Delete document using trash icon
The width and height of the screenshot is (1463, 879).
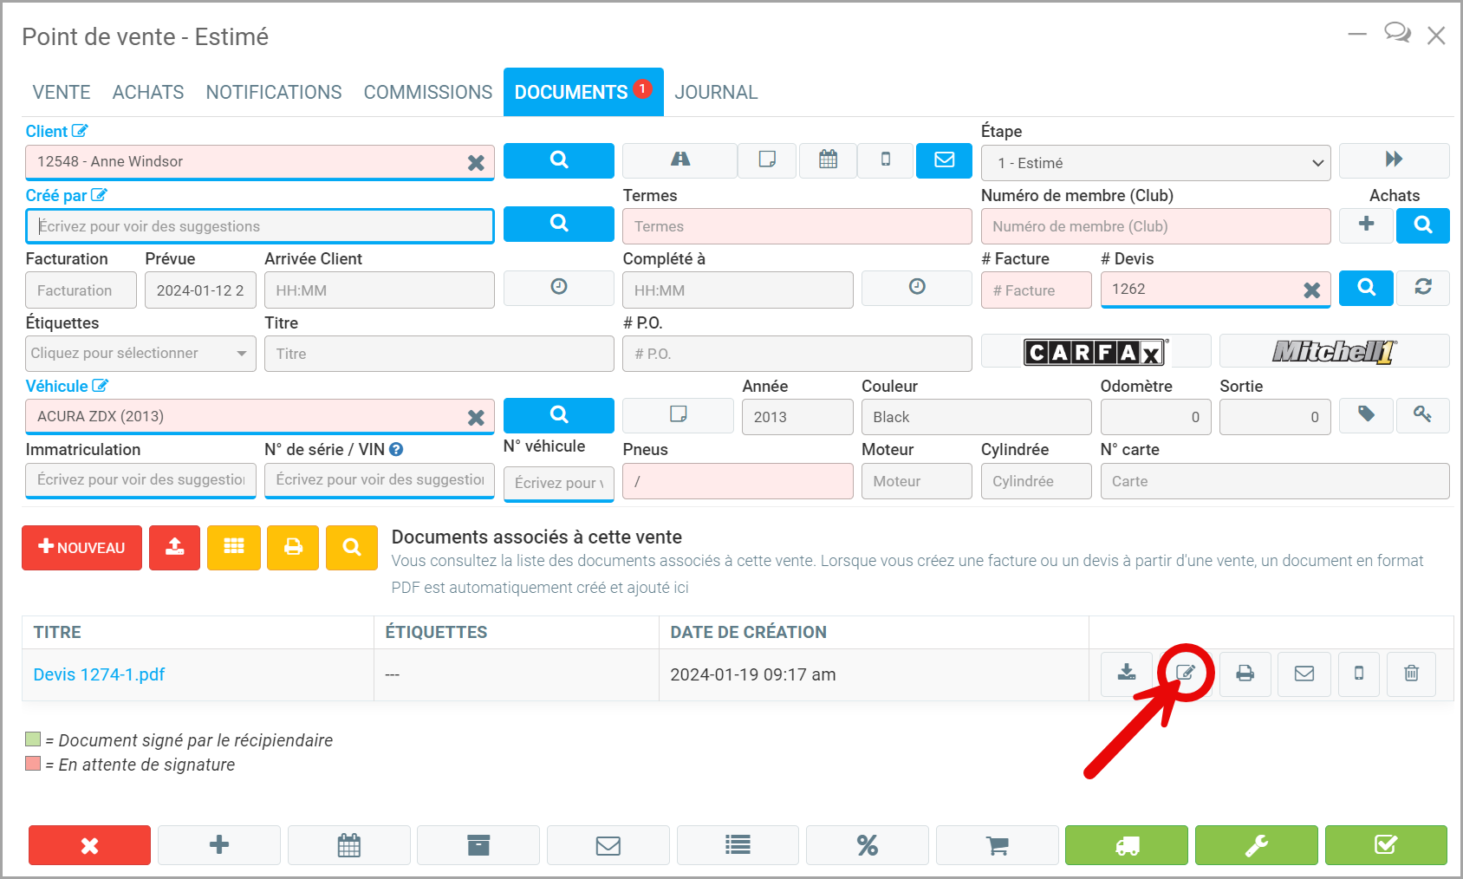pyautogui.click(x=1411, y=674)
